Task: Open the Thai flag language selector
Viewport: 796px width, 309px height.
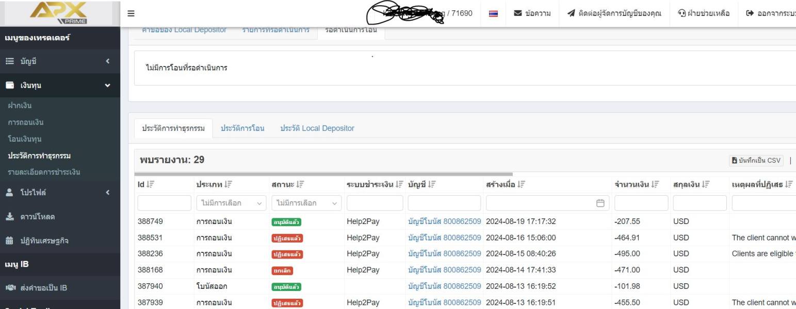Action: click(493, 13)
